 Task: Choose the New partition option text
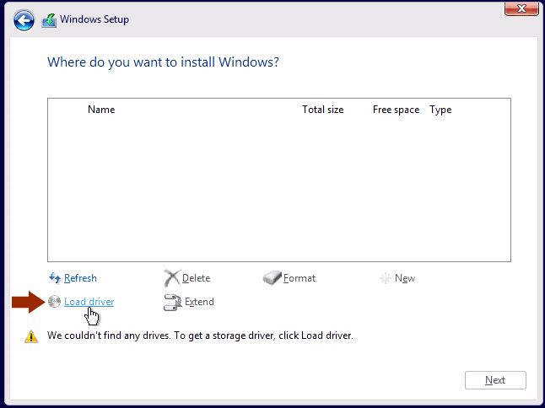(405, 278)
